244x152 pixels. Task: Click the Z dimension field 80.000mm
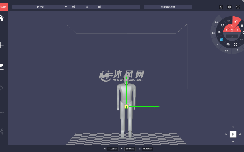147,149
